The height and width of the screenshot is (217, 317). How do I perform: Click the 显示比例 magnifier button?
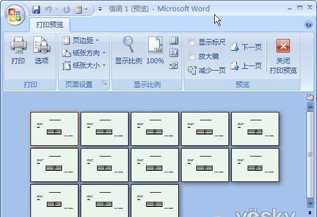tap(129, 51)
